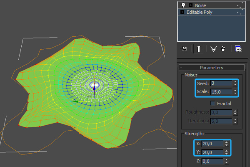
Task: Toggle Show End Result icon
Action: click(198, 49)
